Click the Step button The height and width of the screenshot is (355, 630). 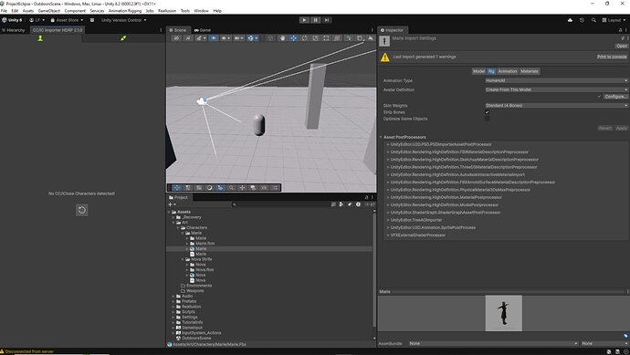coord(327,20)
